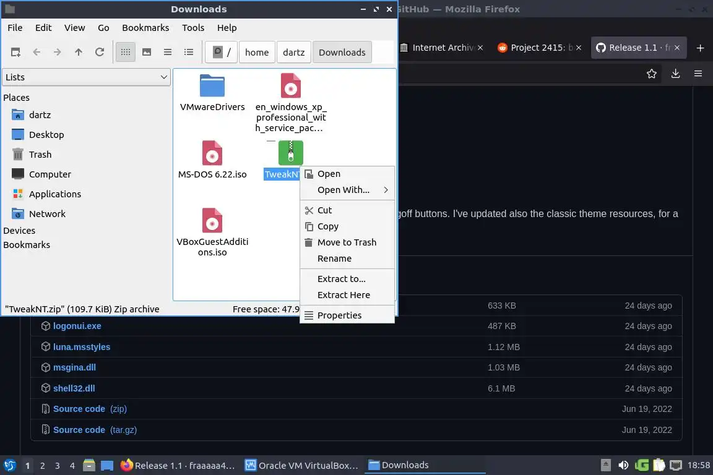This screenshot has width=713, height=475.
Task: Switch to Internet Archive tab in Firefox
Action: pos(441,48)
